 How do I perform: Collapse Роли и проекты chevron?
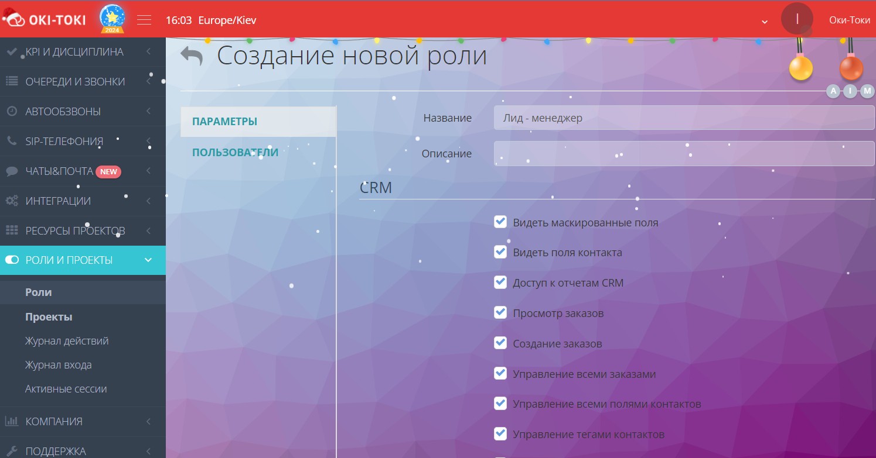click(x=148, y=260)
